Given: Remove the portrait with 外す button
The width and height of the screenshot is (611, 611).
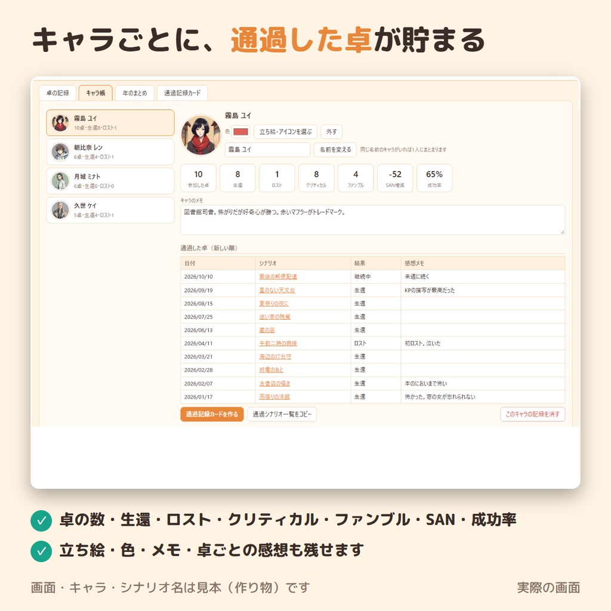Looking at the screenshot, I should click(332, 132).
